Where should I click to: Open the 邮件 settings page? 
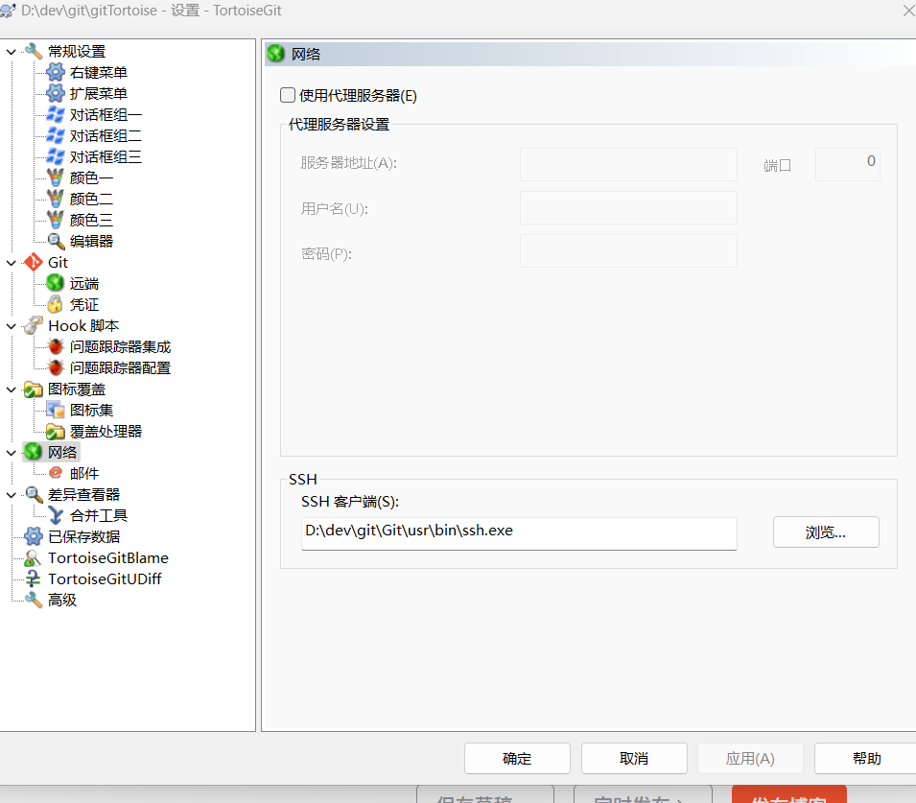[84, 473]
